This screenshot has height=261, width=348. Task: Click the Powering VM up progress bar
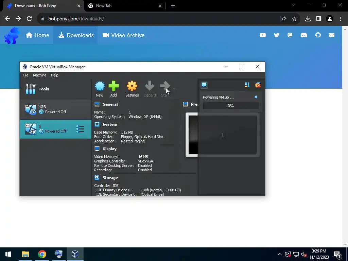[231, 106]
